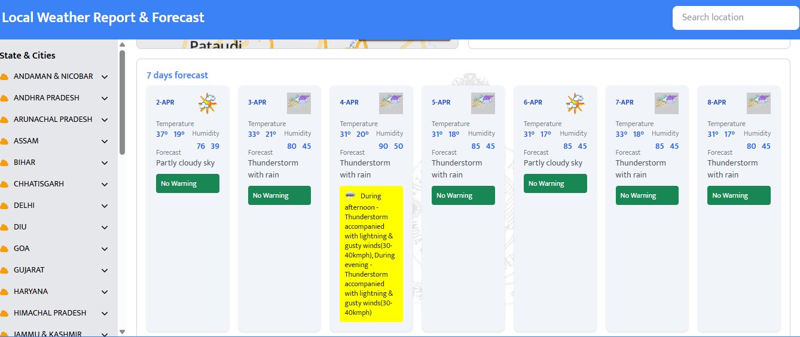Screen dimensions: 800x337
Task: Click the cloud icon beside GOA
Action: [x=4, y=249]
